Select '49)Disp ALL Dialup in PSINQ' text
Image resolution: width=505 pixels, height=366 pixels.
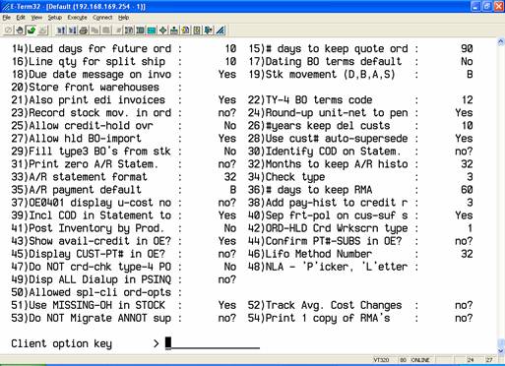coord(92,278)
